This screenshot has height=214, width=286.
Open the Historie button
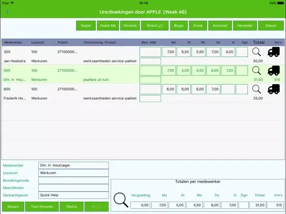(x=130, y=26)
